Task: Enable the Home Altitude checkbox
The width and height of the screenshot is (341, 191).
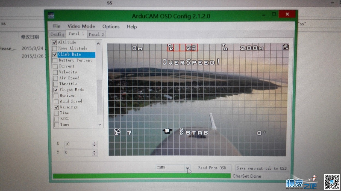Action: 55,48
